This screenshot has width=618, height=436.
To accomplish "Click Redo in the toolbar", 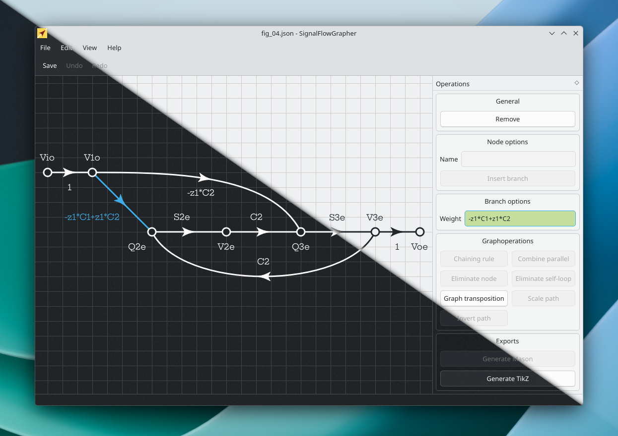I will coord(100,65).
